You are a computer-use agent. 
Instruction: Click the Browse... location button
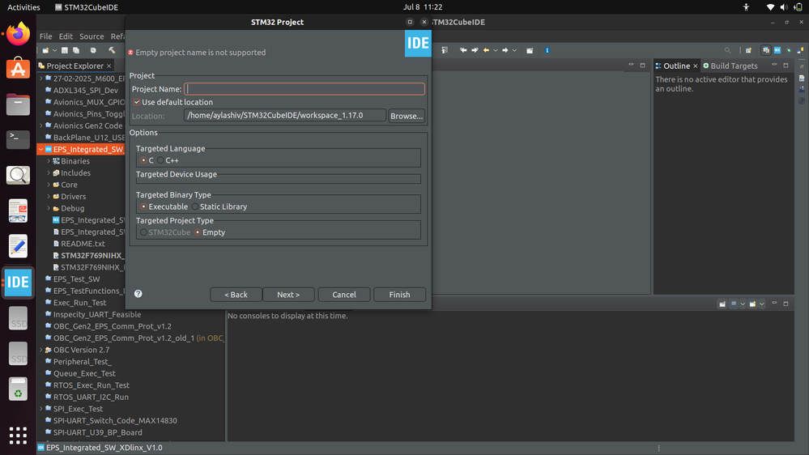point(407,116)
